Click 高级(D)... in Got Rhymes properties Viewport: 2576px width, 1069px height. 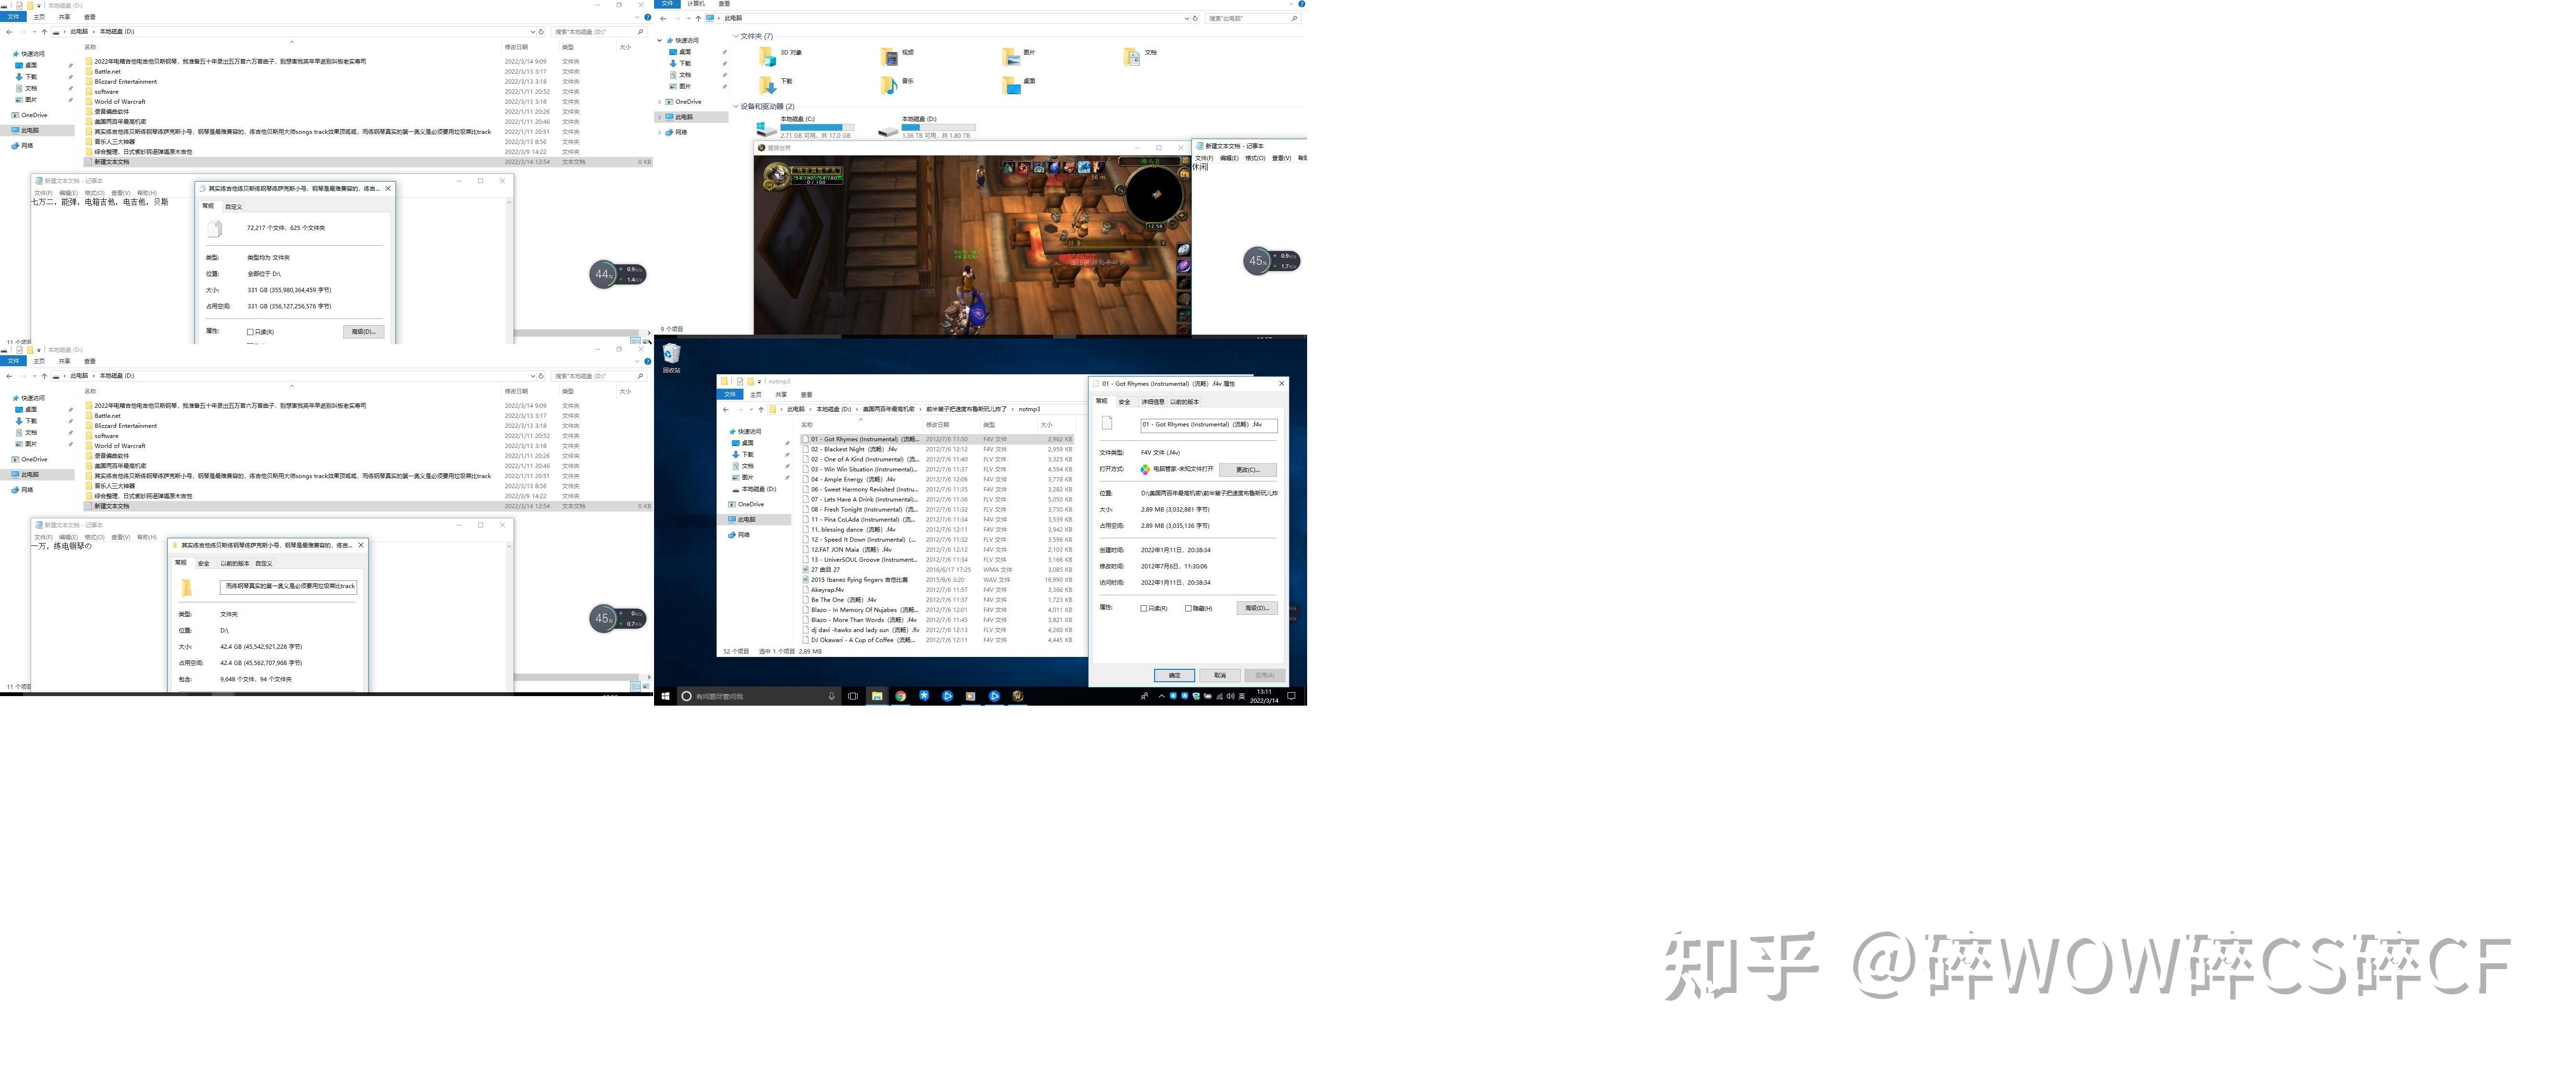pyautogui.click(x=1257, y=608)
